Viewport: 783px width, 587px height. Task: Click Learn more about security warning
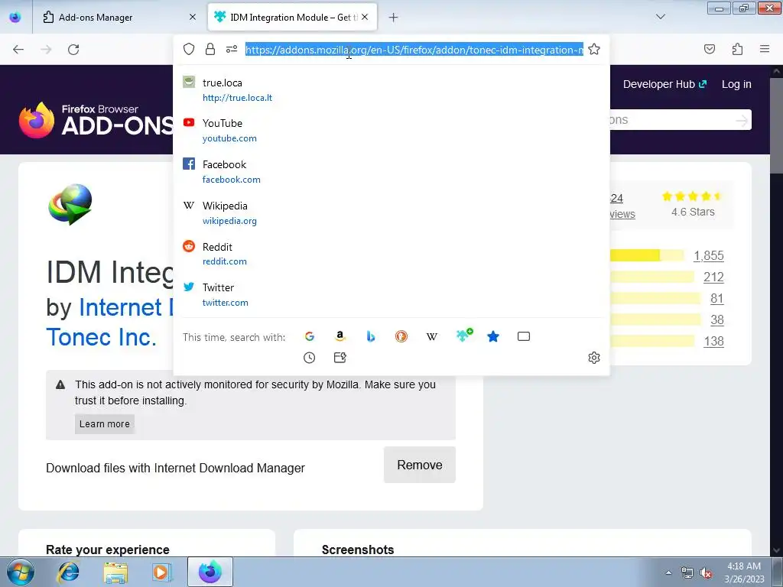pos(104,423)
